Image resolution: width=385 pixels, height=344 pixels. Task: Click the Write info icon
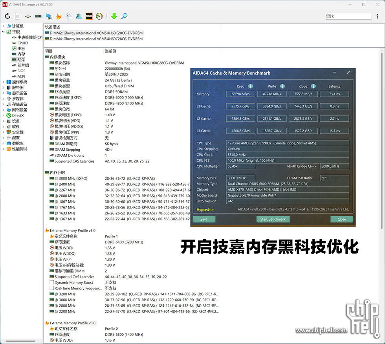[282, 86]
